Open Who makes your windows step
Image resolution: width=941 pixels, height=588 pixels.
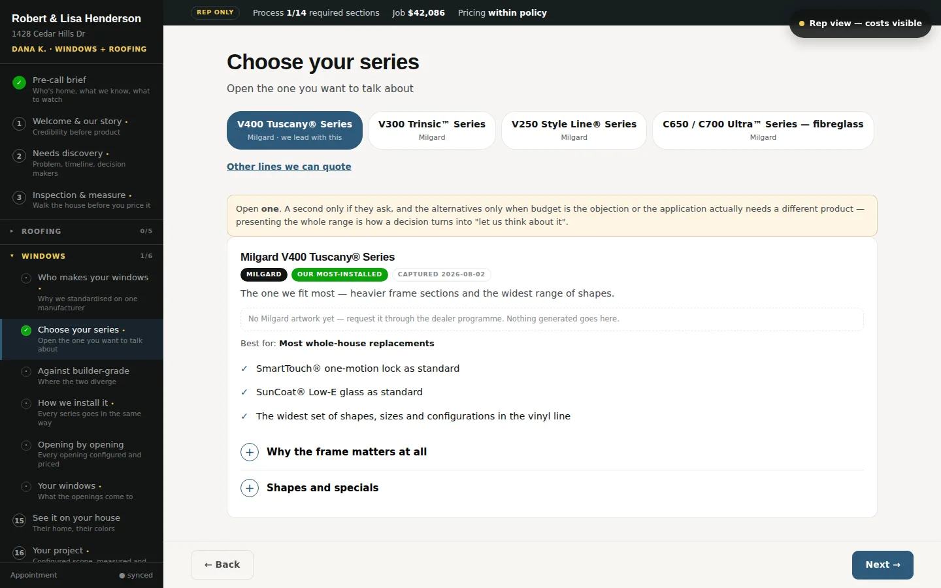click(x=82, y=292)
